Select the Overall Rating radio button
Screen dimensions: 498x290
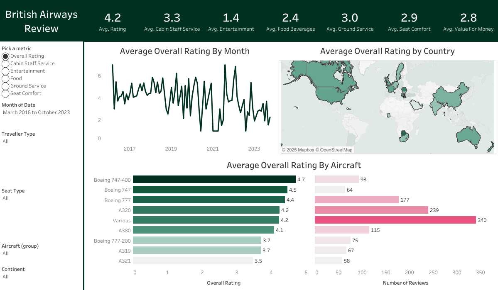pyautogui.click(x=5, y=56)
